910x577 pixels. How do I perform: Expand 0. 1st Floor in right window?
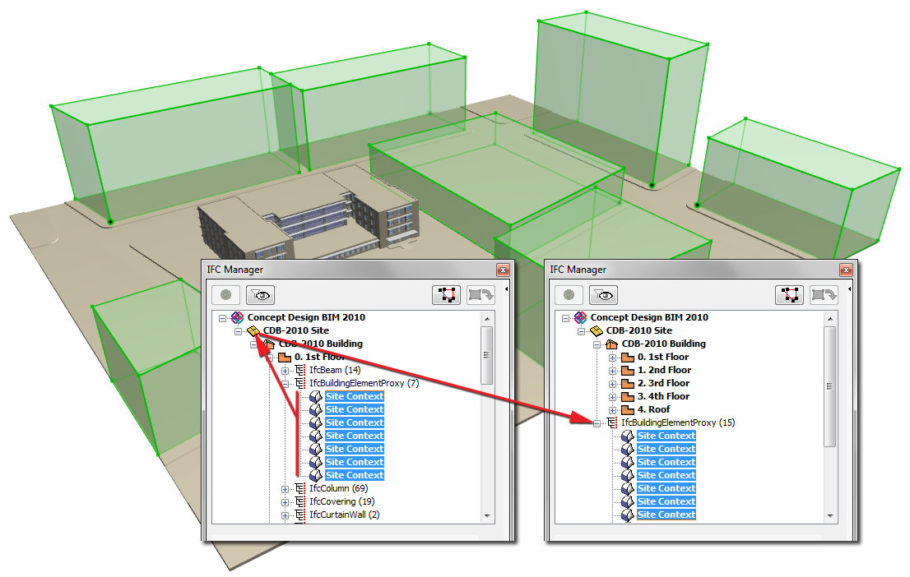612,358
